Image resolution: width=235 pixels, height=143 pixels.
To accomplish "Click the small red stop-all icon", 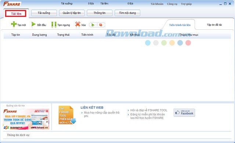I will [x=101, y=25].
